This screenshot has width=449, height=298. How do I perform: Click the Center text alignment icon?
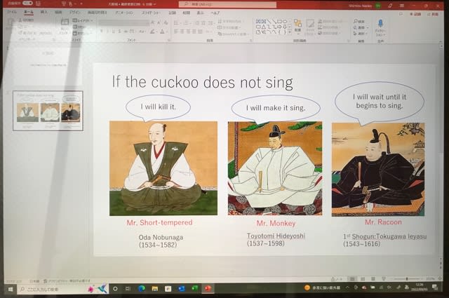tap(182, 32)
